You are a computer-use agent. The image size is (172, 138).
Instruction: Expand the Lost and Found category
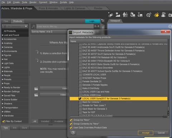pos(3,35)
